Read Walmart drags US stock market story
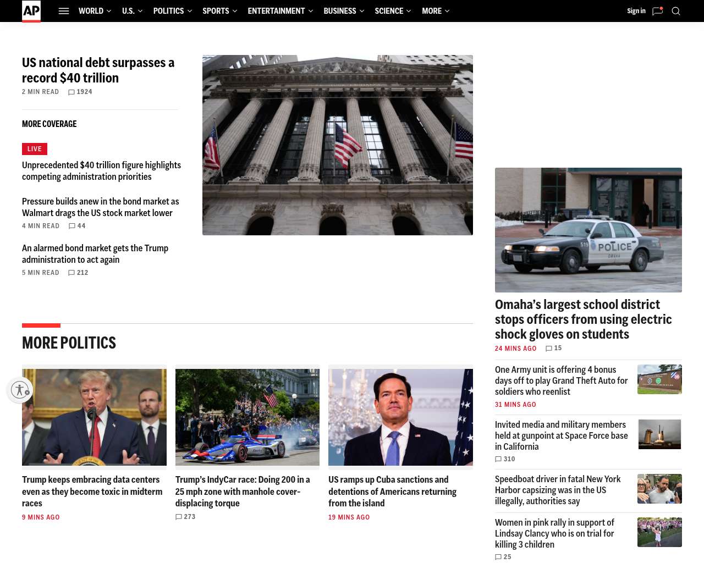704x563 pixels. tap(100, 207)
